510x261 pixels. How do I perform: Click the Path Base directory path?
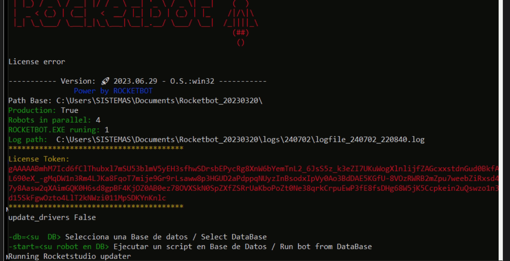point(159,101)
